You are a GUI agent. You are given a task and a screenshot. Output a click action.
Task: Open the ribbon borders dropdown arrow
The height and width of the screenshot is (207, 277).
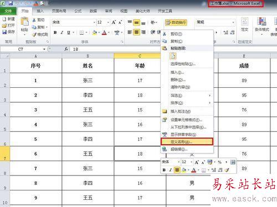86,33
